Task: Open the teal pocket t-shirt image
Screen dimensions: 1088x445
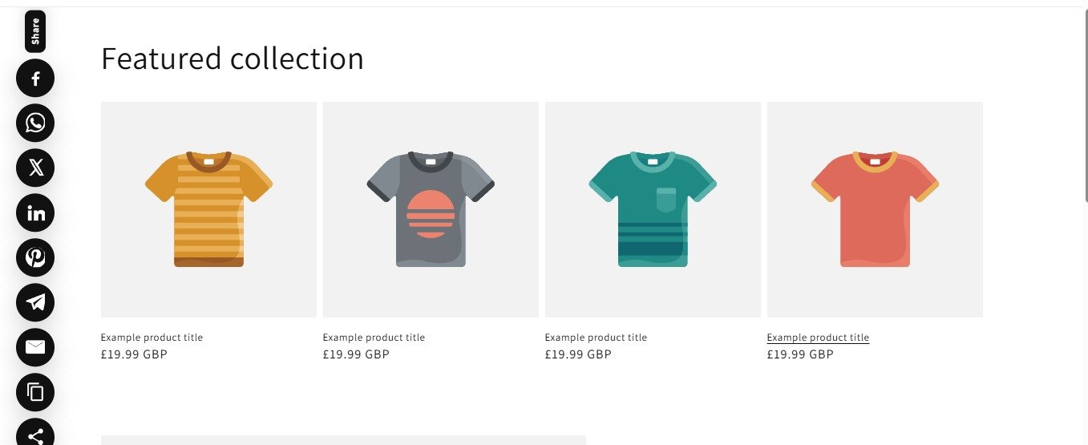Action: coord(653,209)
